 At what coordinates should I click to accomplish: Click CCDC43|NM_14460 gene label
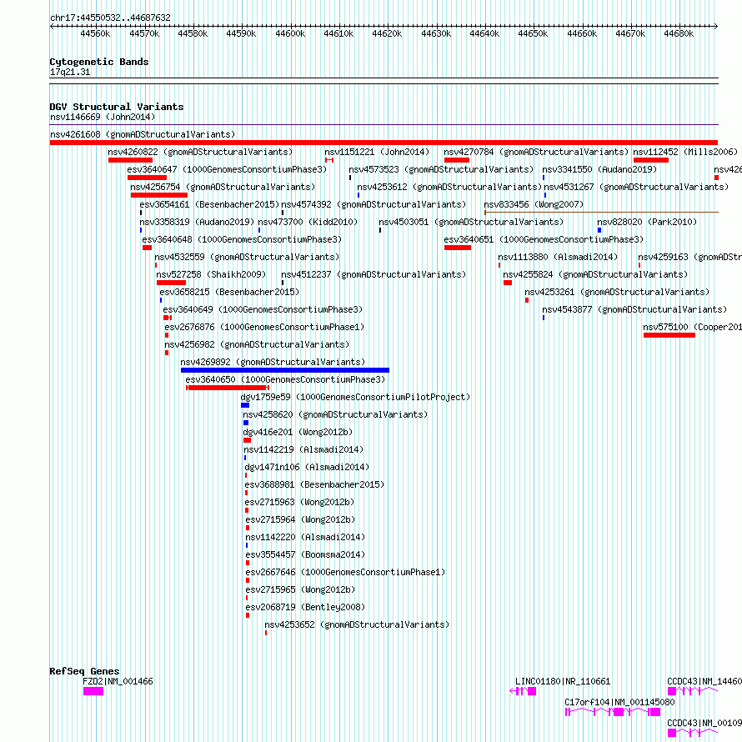pyautogui.click(x=704, y=681)
